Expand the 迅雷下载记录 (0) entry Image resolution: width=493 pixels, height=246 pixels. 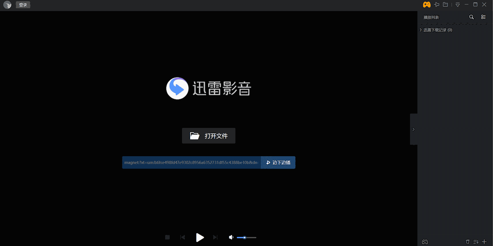click(437, 30)
